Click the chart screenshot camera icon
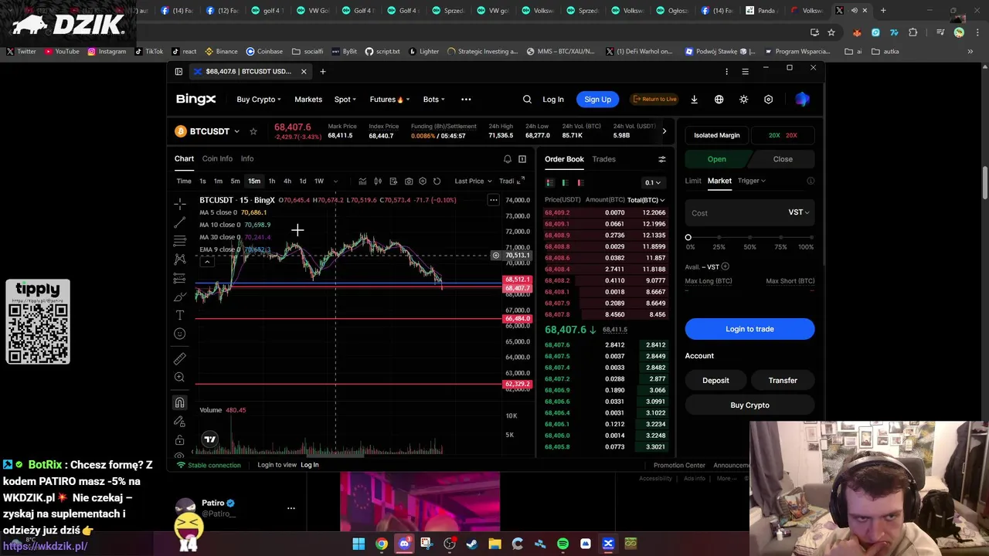This screenshot has height=556, width=989. tap(409, 181)
